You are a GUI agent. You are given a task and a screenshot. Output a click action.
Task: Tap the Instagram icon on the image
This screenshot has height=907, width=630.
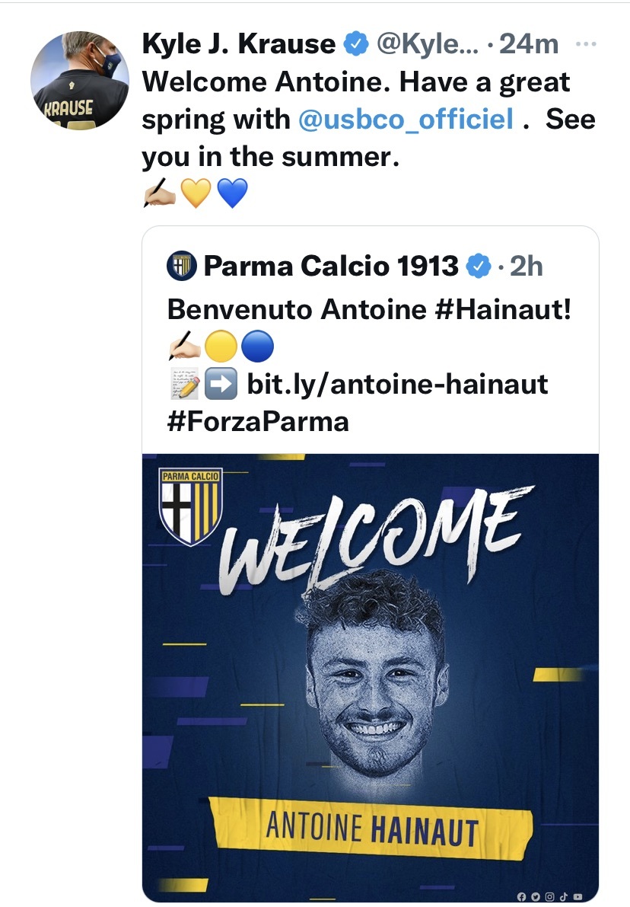(549, 896)
